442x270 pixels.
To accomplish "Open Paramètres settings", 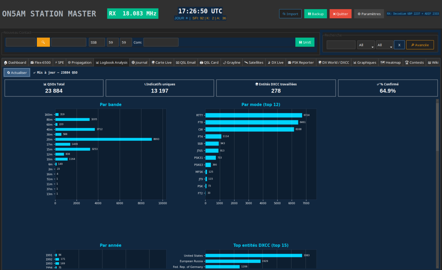I will click(369, 14).
